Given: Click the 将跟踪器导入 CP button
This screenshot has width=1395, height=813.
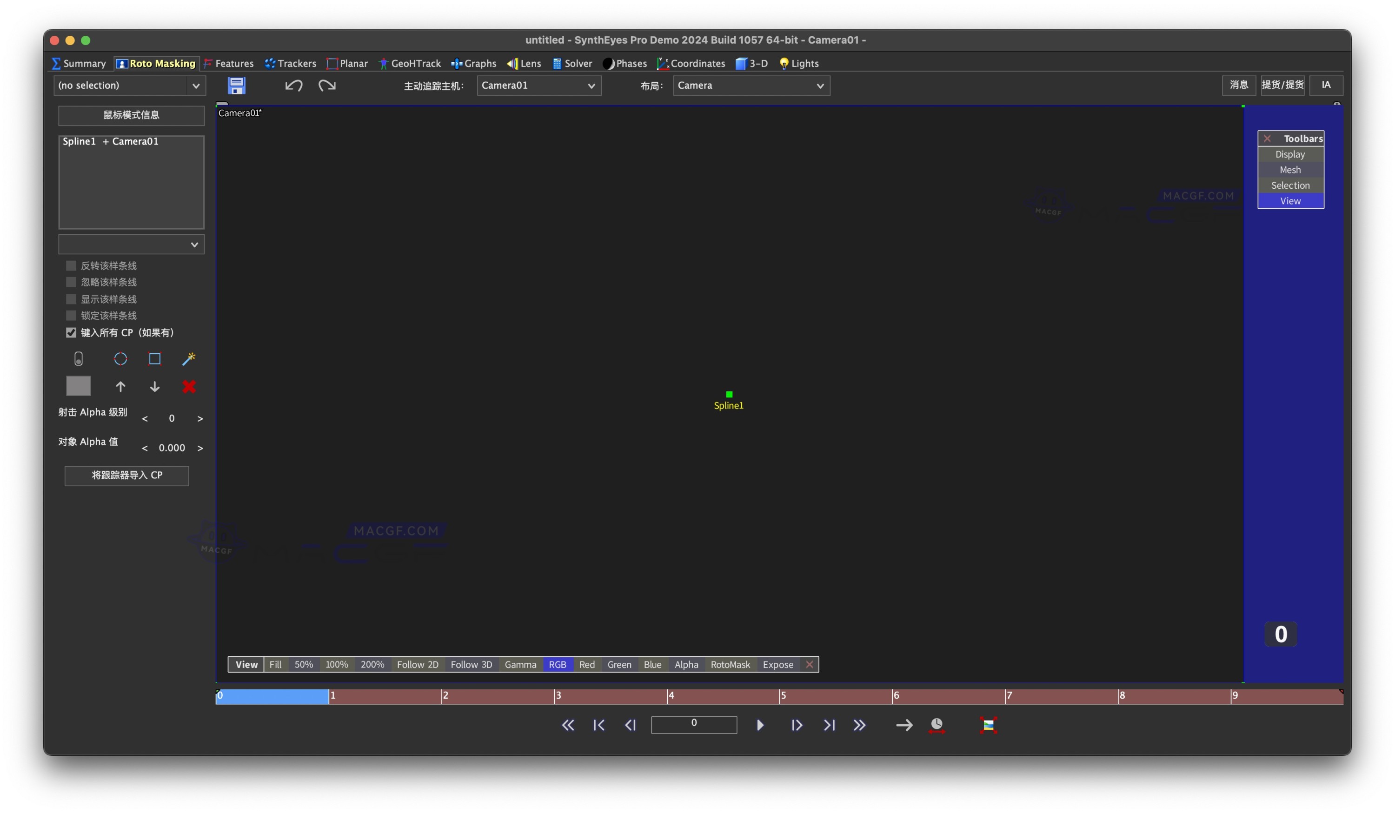Looking at the screenshot, I should tap(127, 476).
